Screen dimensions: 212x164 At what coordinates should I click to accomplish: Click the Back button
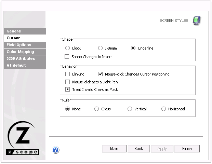138,149
